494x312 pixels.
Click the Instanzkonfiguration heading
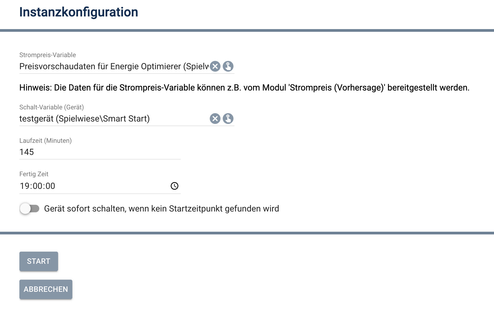[79, 12]
